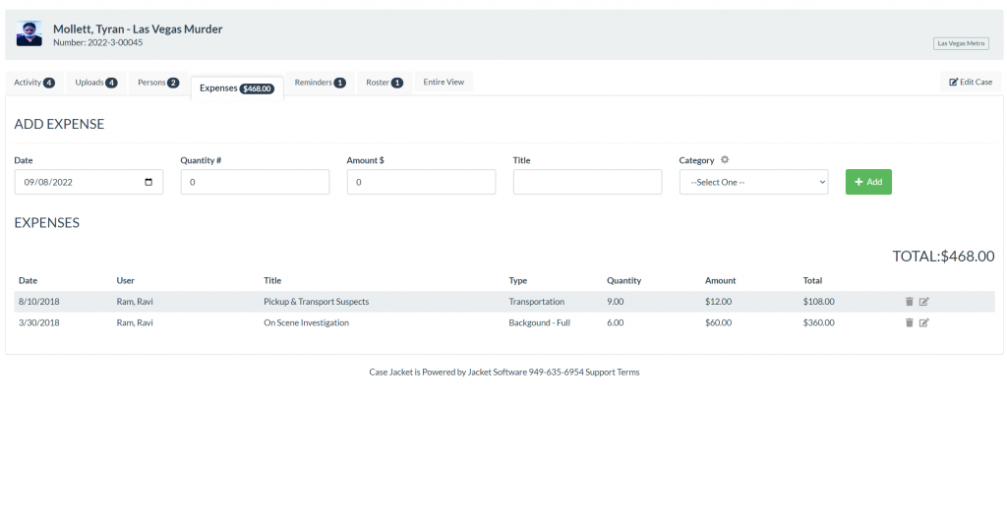1007x519 pixels.
Task: Click the green Add button
Action: [x=868, y=182]
